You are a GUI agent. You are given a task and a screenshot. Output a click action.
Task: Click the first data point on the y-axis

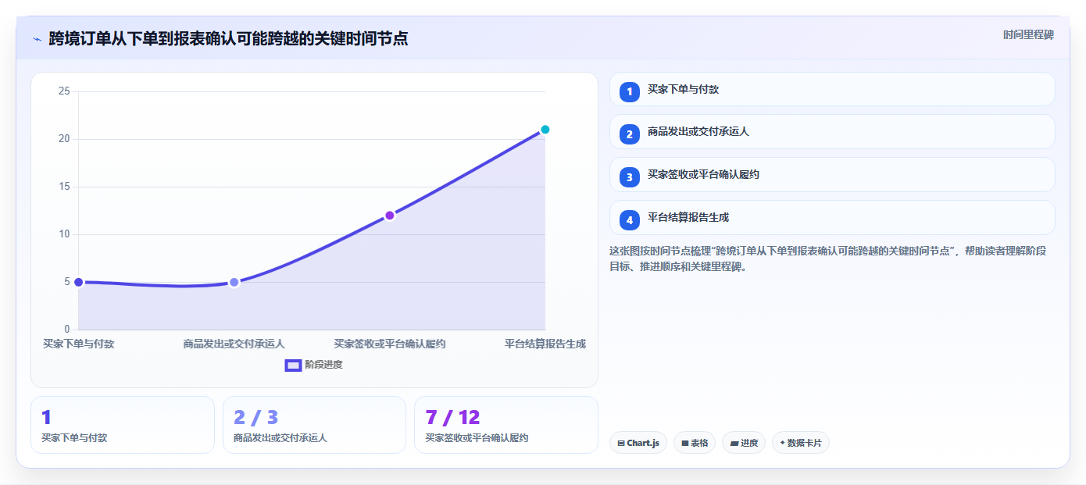78,282
